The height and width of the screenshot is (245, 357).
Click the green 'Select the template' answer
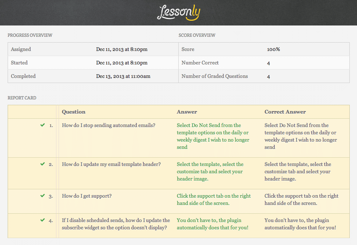pos(210,171)
